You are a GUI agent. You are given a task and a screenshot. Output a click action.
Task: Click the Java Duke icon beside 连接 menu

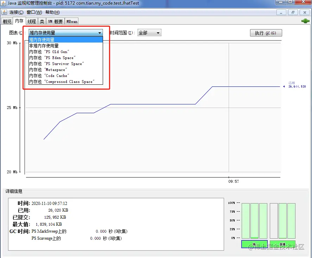(x=4, y=12)
